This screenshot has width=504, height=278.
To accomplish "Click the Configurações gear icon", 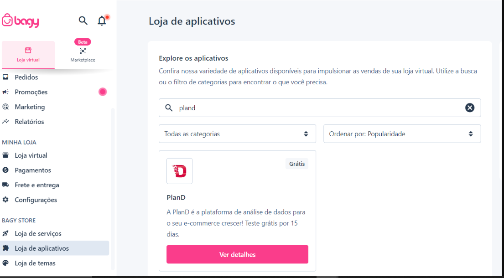I will pos(5,200).
